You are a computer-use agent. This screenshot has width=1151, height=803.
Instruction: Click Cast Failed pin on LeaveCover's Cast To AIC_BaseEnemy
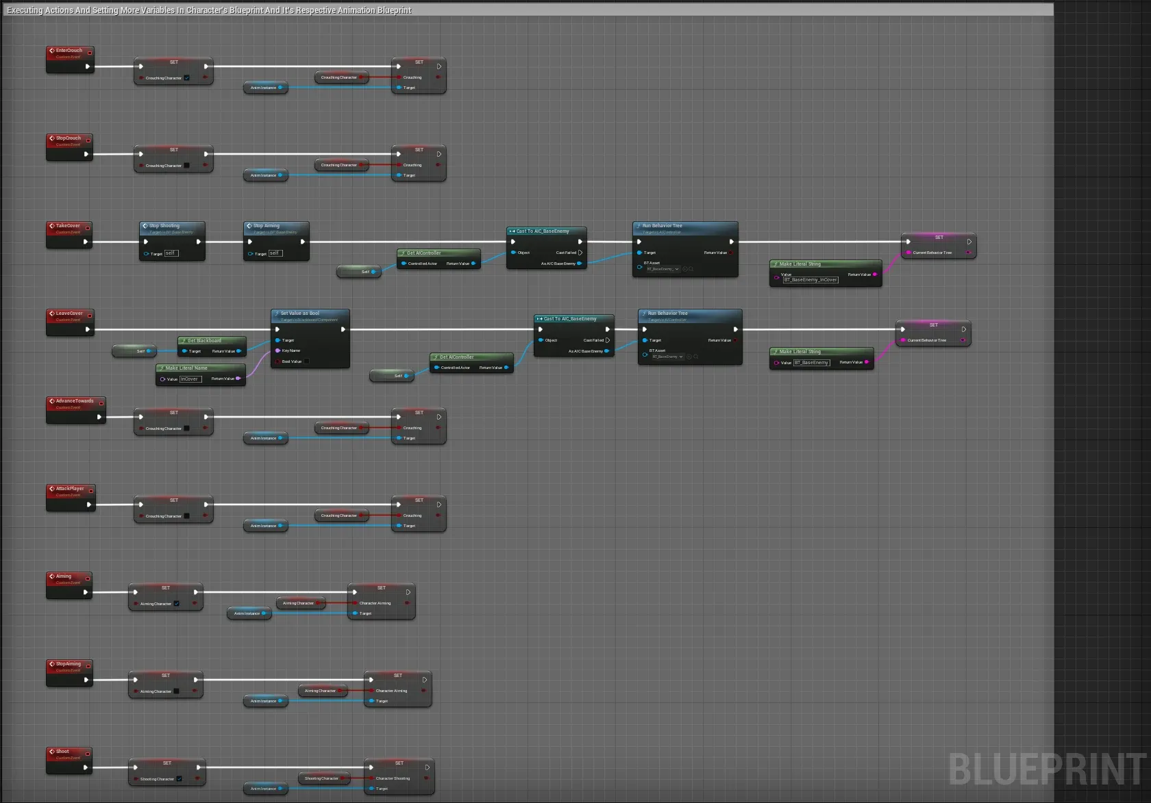point(608,340)
